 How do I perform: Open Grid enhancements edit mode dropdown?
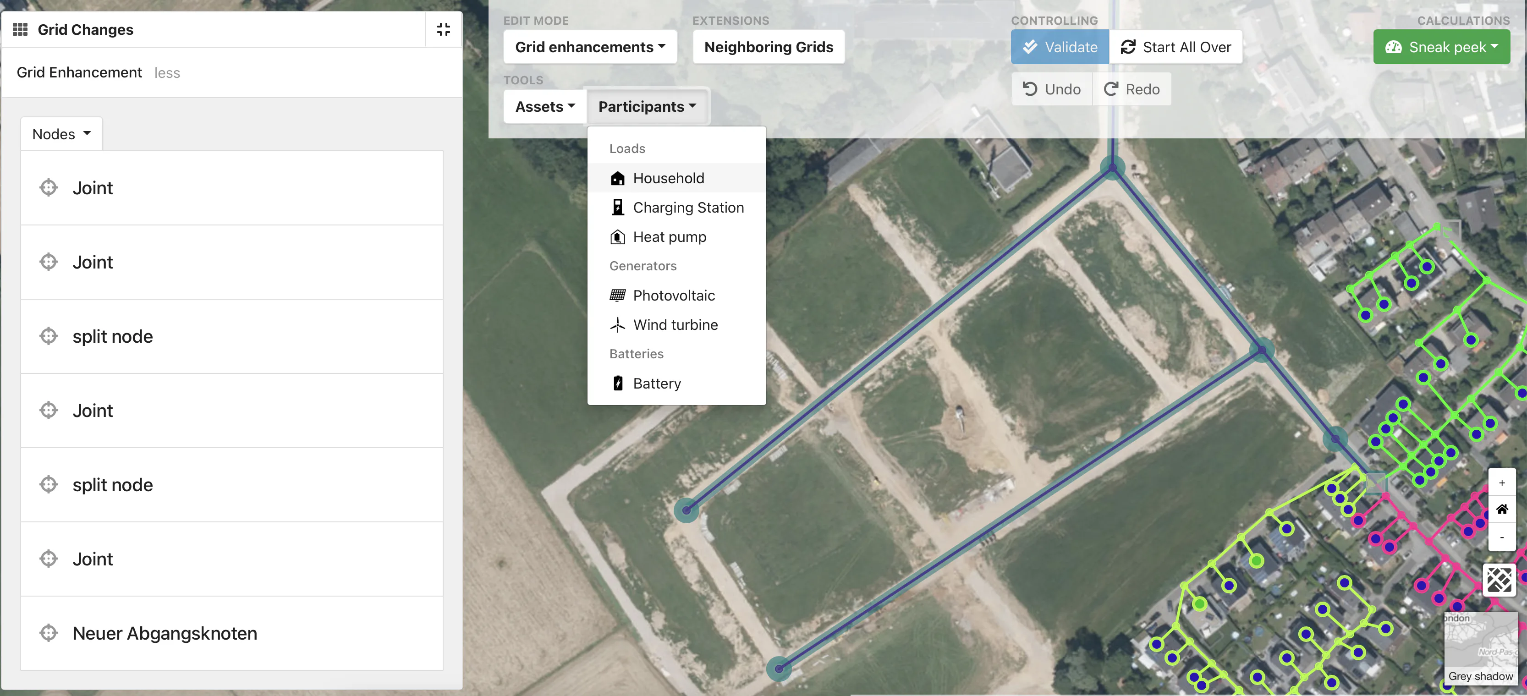coord(590,47)
